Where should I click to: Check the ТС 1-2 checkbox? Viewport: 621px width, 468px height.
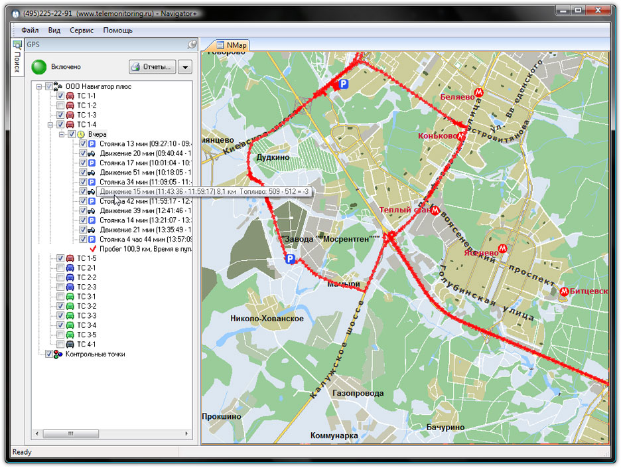[x=60, y=106]
